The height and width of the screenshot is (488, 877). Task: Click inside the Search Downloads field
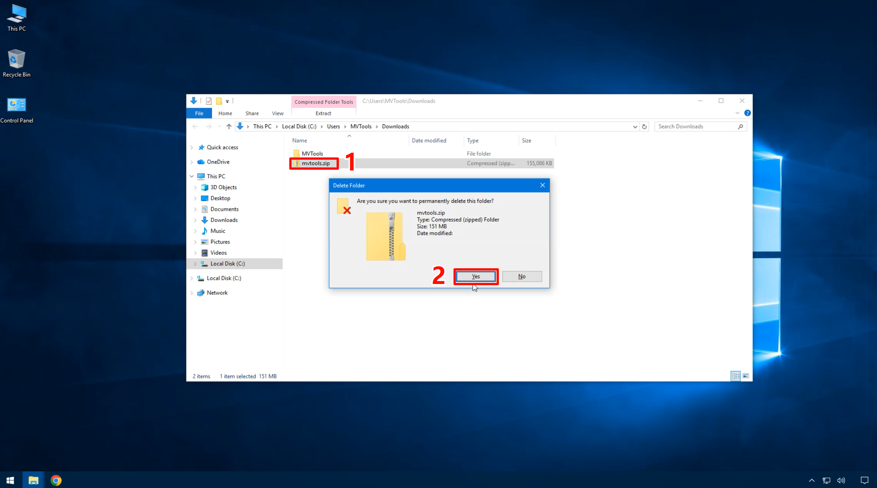[692, 126]
